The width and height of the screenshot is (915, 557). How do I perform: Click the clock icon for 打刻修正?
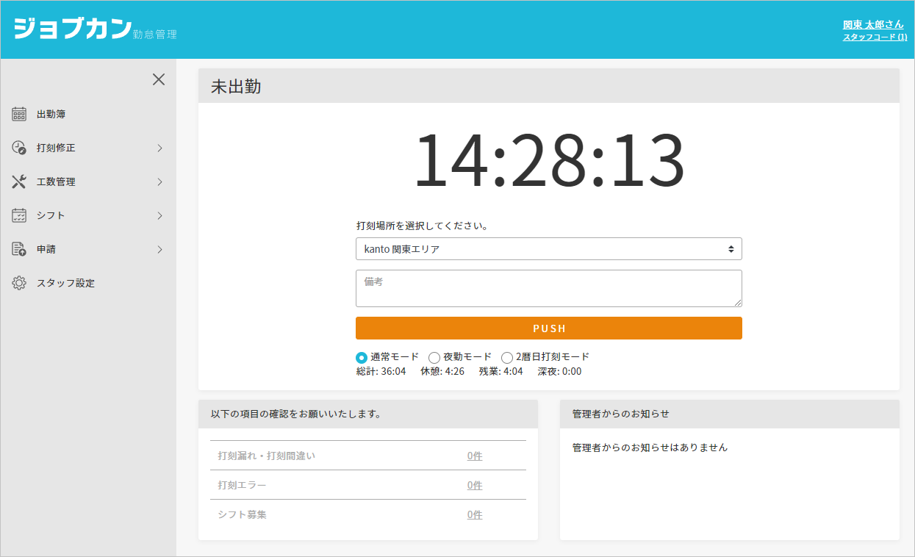[19, 148]
